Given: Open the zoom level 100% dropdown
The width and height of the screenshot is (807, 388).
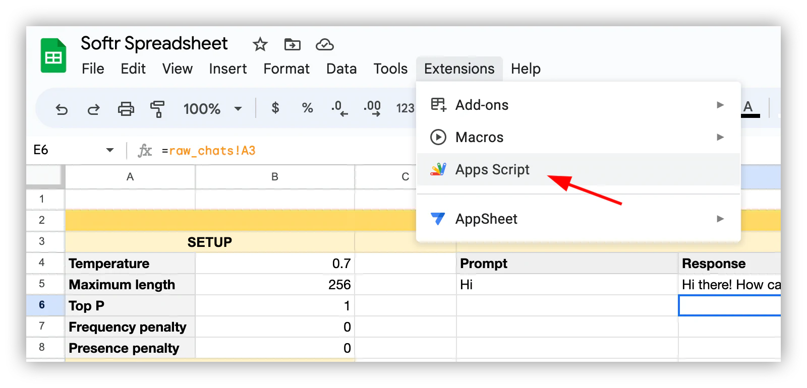Looking at the screenshot, I should 212,109.
